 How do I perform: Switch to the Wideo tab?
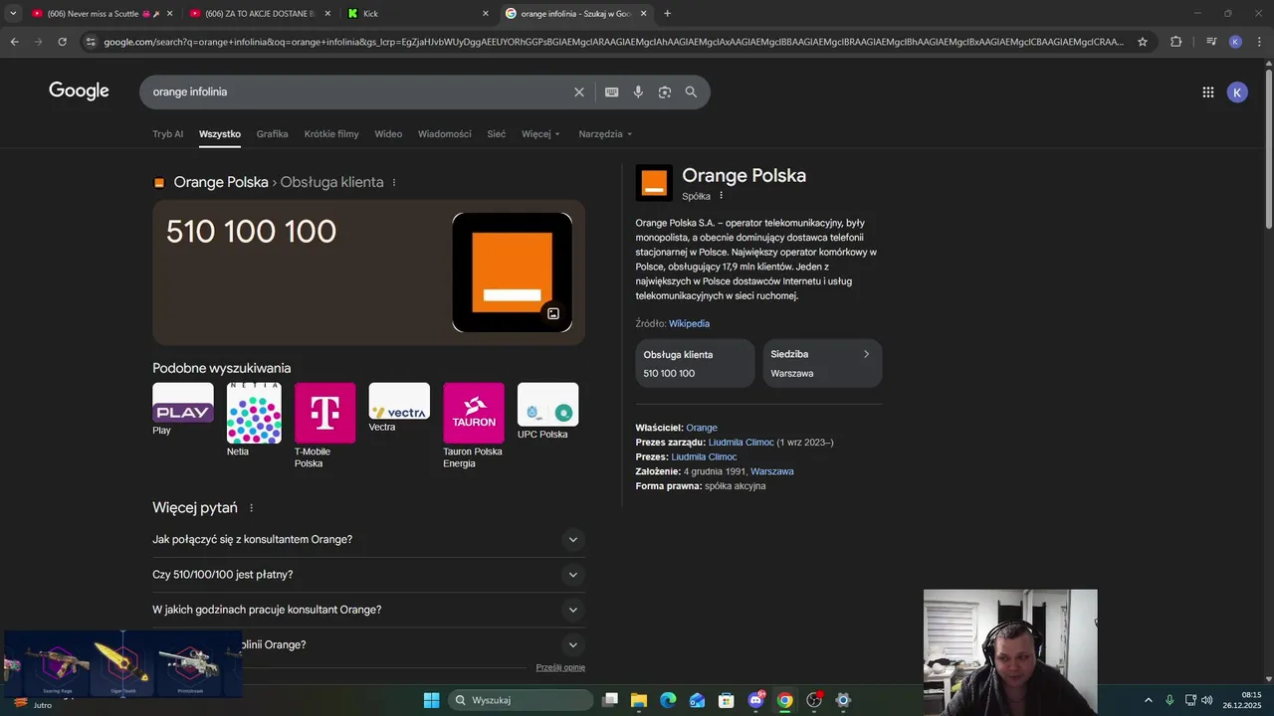pos(388,134)
